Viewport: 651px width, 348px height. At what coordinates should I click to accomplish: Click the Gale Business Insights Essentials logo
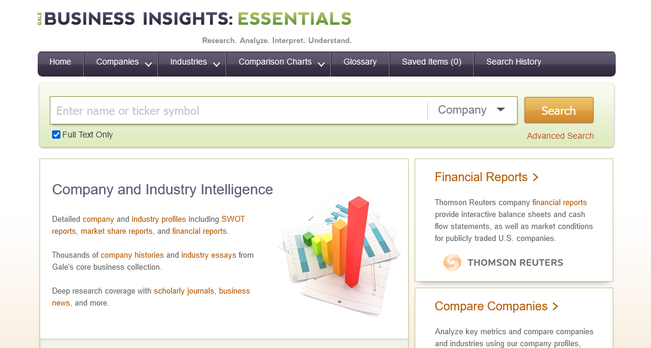tap(194, 19)
